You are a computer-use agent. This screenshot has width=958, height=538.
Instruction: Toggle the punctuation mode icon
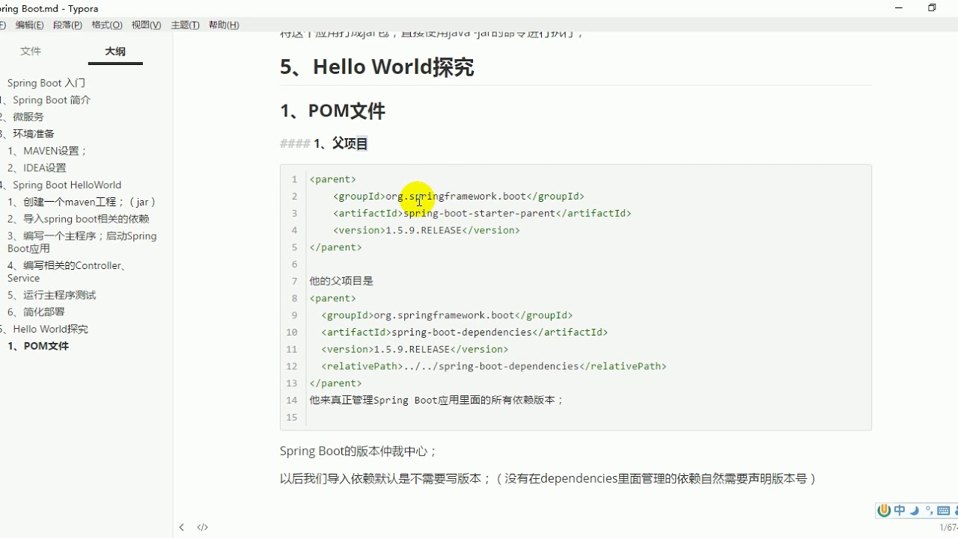click(x=929, y=510)
